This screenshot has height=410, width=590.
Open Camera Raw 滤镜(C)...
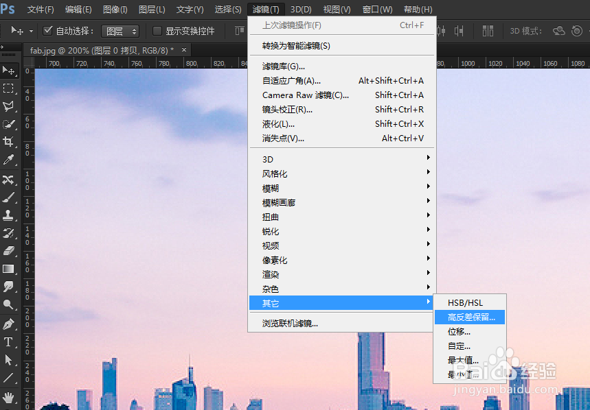(341, 95)
